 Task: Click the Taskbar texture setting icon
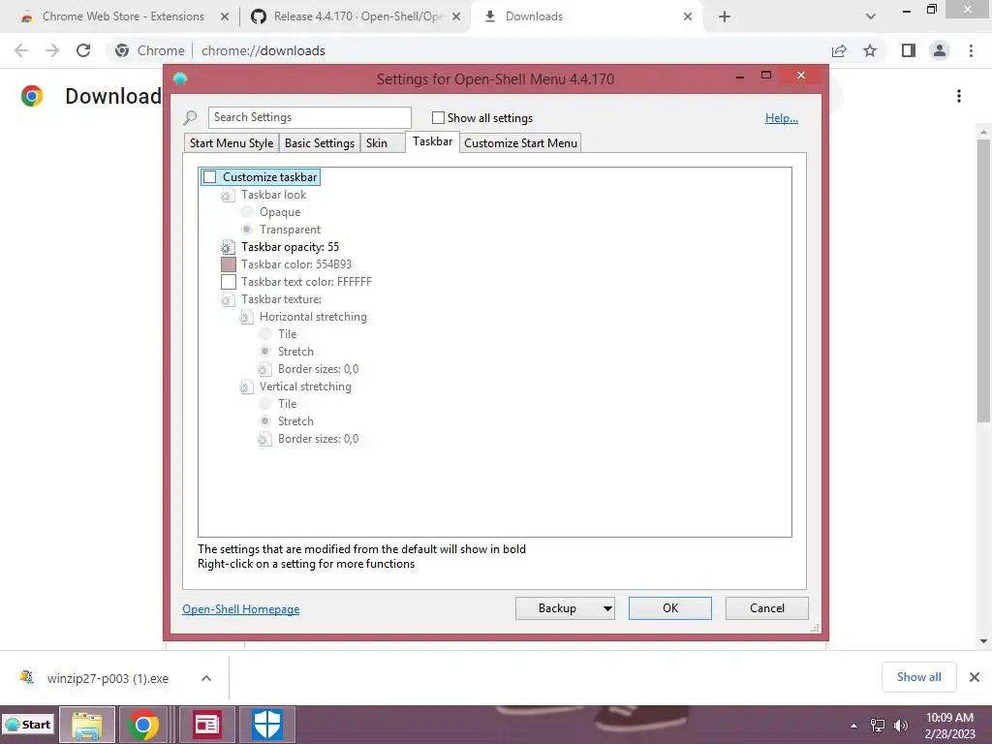(x=227, y=300)
